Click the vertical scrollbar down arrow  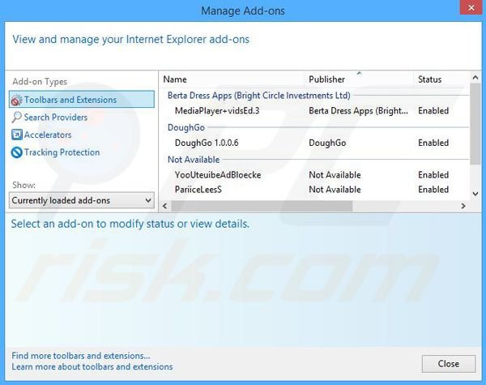(x=475, y=194)
